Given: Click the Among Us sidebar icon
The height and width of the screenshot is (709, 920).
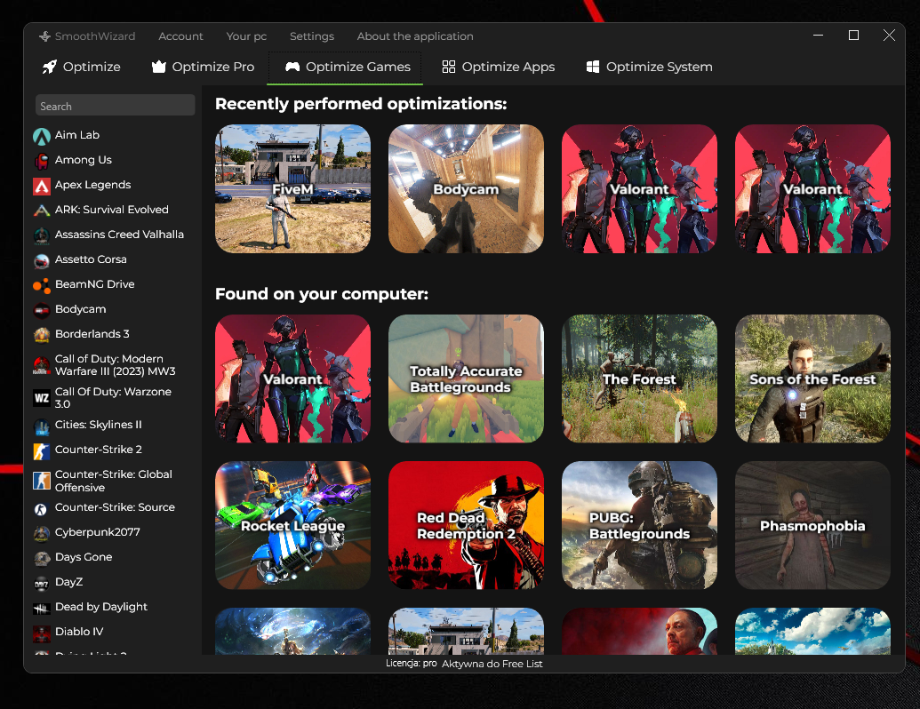Looking at the screenshot, I should click(x=41, y=159).
